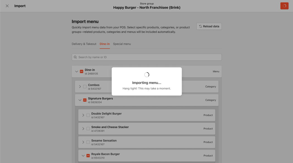Click the Signature Burgers category name
This screenshot has width=293, height=163.
point(100,98)
